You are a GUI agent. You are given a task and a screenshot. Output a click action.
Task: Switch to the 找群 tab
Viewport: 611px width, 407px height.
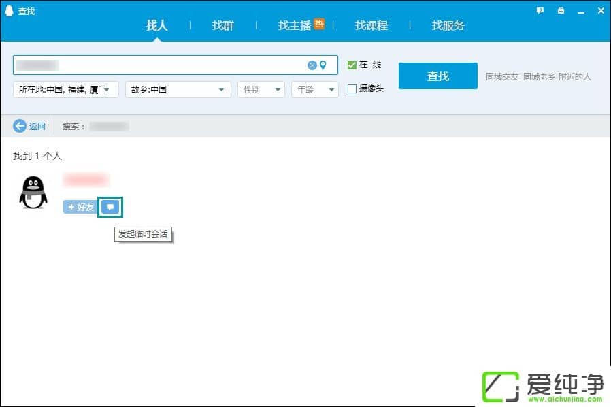pyautogui.click(x=222, y=25)
